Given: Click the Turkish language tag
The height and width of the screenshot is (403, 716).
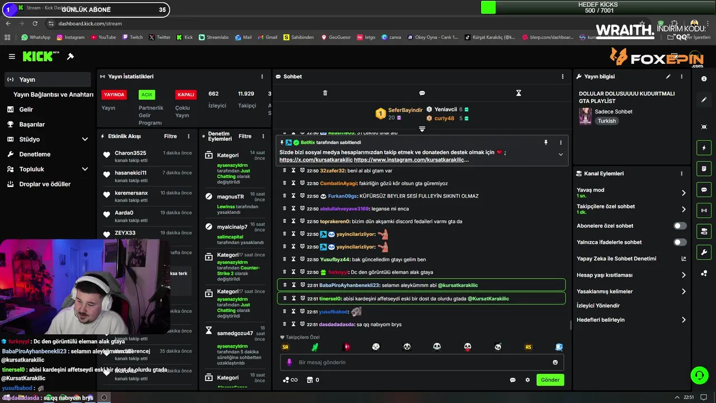Looking at the screenshot, I should (606, 121).
